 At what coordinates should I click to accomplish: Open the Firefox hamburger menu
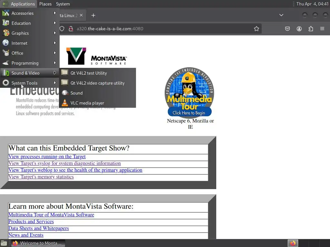322,29
